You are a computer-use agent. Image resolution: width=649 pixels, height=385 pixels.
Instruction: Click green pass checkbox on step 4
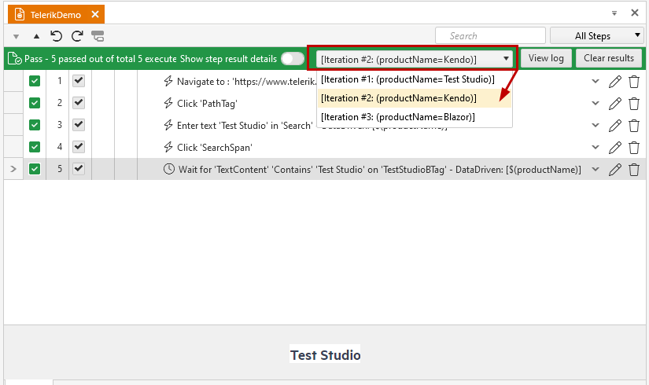coord(35,147)
